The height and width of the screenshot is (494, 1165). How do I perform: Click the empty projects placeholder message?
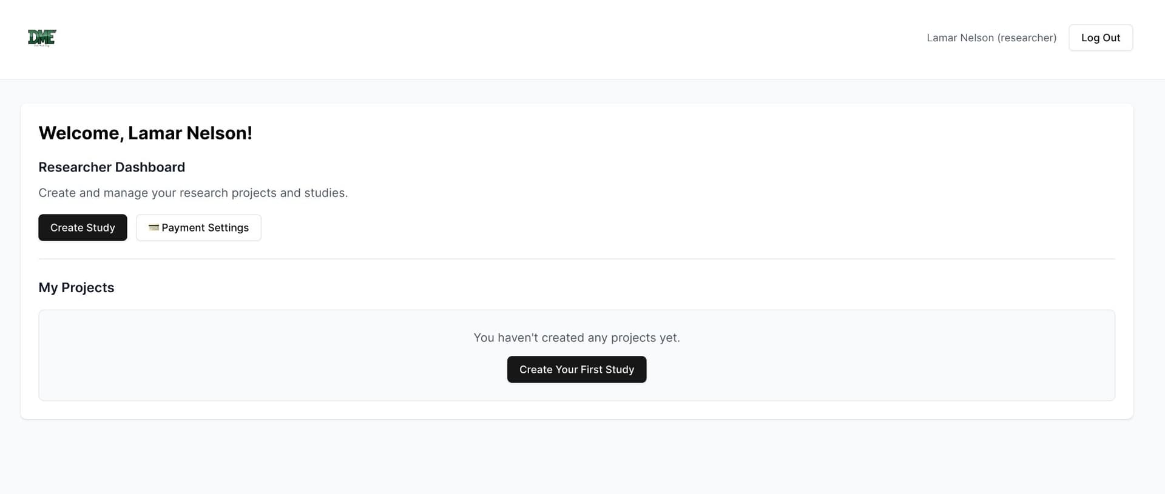click(576, 338)
